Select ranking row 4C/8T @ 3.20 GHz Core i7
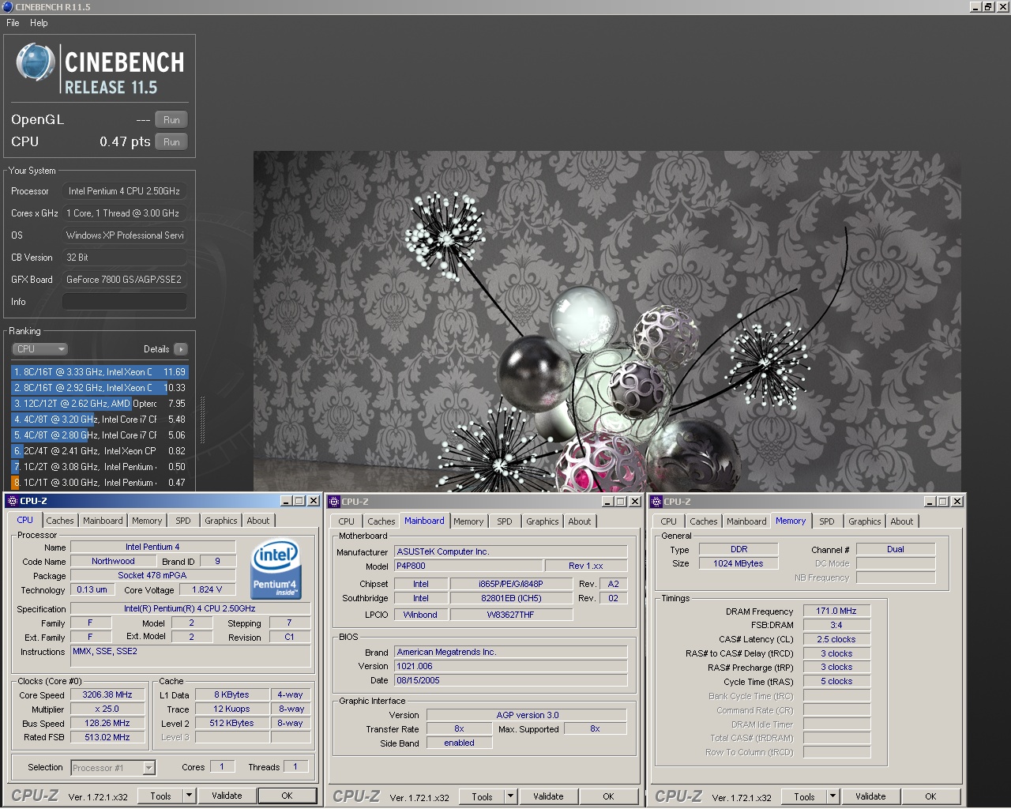1011x809 pixels. coord(100,420)
